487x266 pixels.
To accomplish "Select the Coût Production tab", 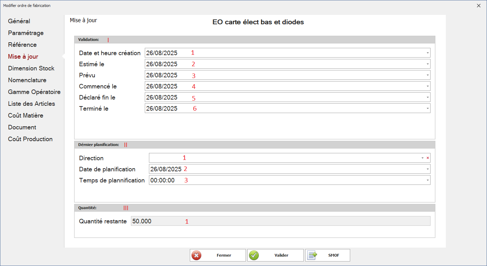I will [x=30, y=139].
